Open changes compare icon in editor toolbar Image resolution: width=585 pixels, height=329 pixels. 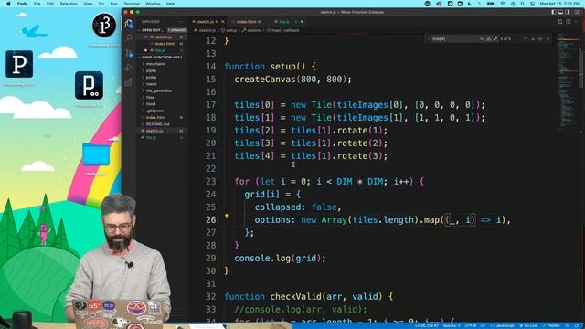click(x=560, y=22)
